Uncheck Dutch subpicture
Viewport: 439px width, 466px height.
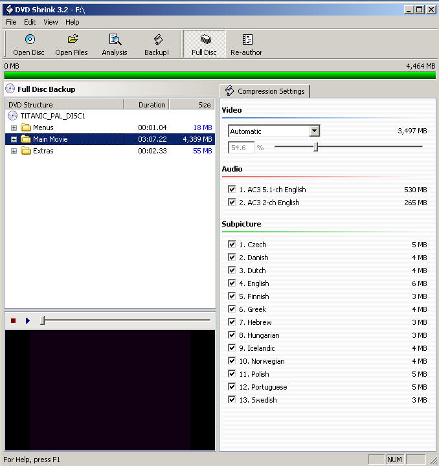click(x=232, y=270)
